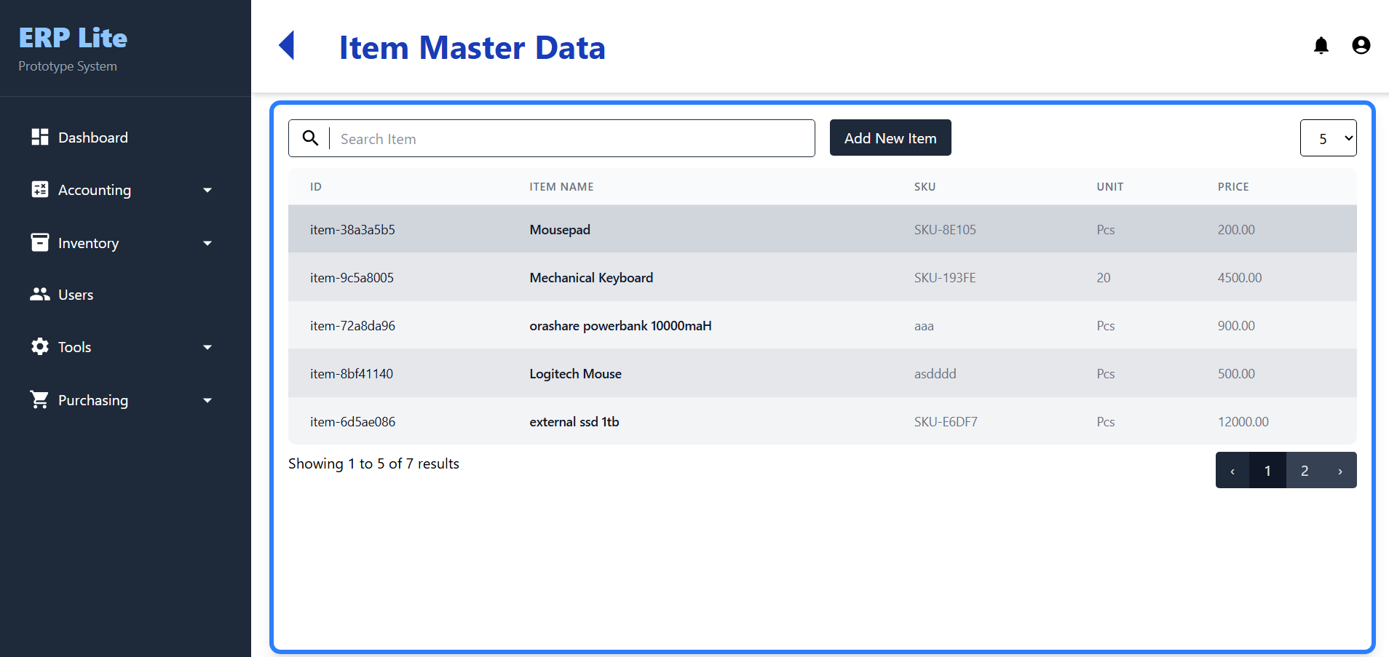
Task: Click the magnifier search icon
Action: coord(310,138)
